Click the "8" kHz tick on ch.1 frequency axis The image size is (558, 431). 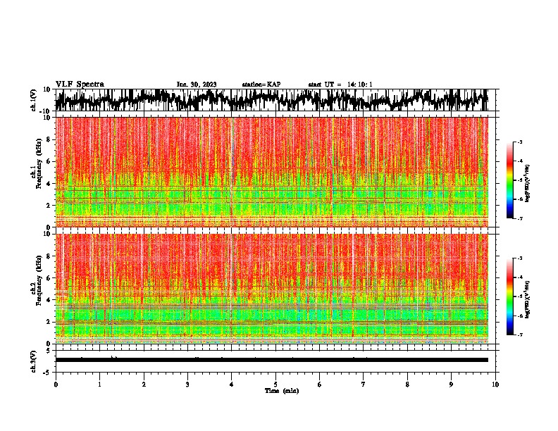point(49,139)
